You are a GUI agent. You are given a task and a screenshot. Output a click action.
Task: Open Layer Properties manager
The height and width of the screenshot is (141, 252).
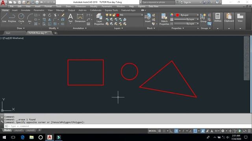pyautogui.click(x=99, y=19)
